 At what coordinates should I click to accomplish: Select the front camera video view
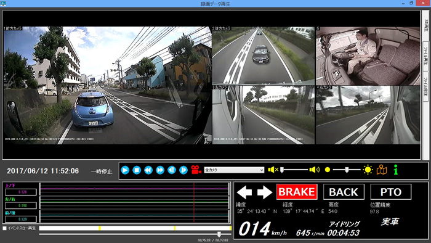[x=108, y=85]
